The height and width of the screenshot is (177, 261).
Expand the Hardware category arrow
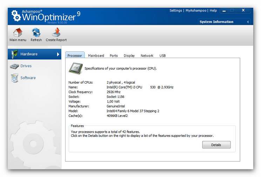58,54
